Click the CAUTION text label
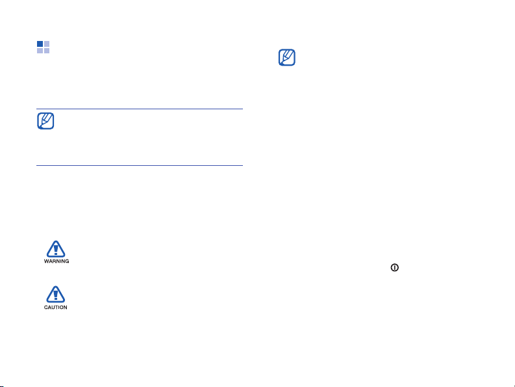This screenshot has width=515, height=387. pos(55,308)
